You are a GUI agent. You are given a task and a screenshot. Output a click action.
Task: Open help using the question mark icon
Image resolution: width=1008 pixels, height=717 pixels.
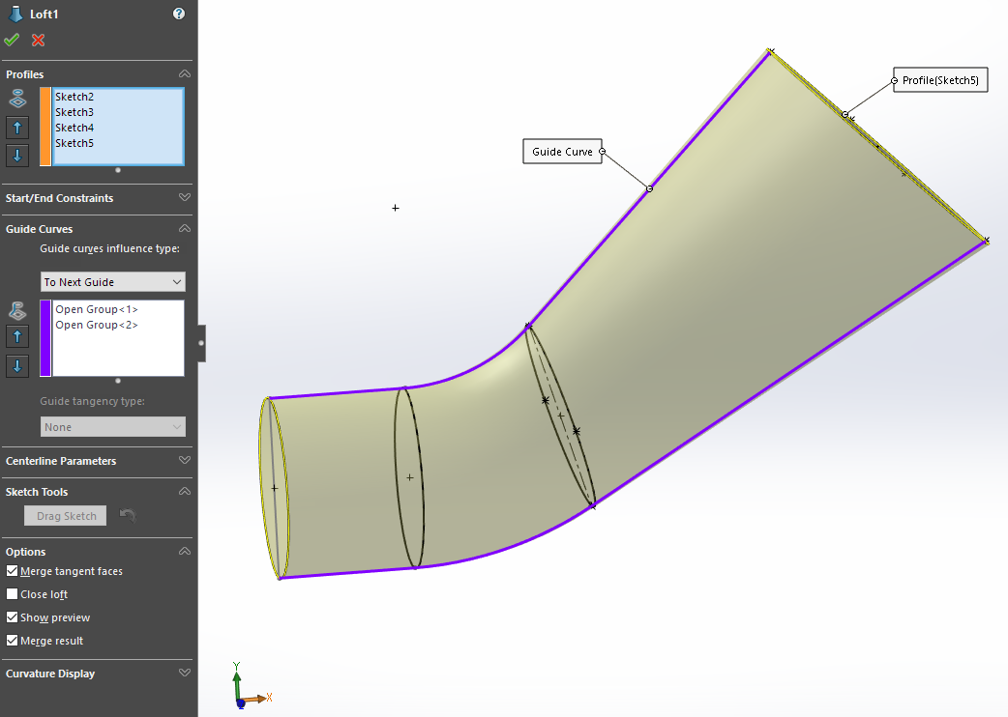178,14
